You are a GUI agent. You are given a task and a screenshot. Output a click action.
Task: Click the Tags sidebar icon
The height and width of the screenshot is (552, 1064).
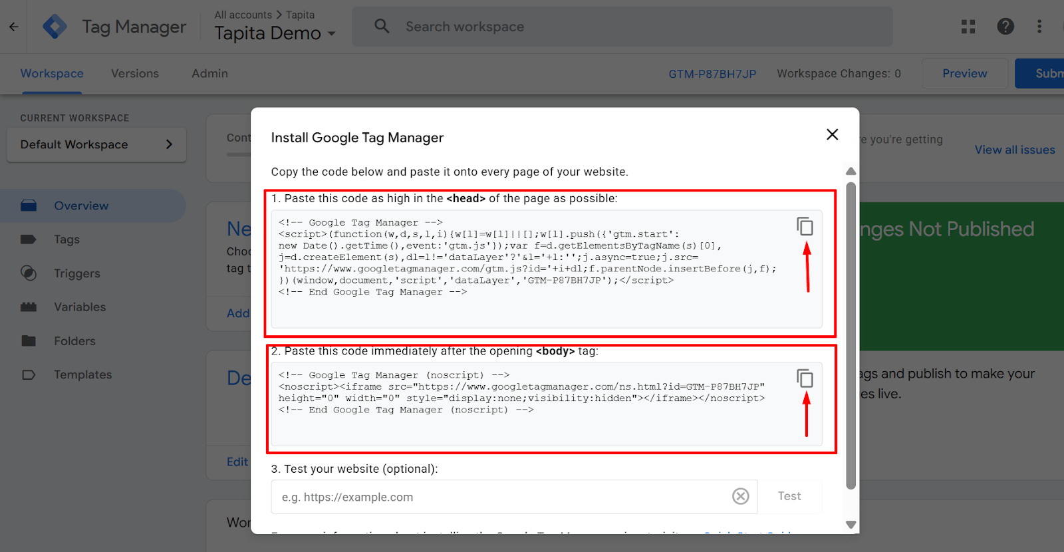(29, 239)
